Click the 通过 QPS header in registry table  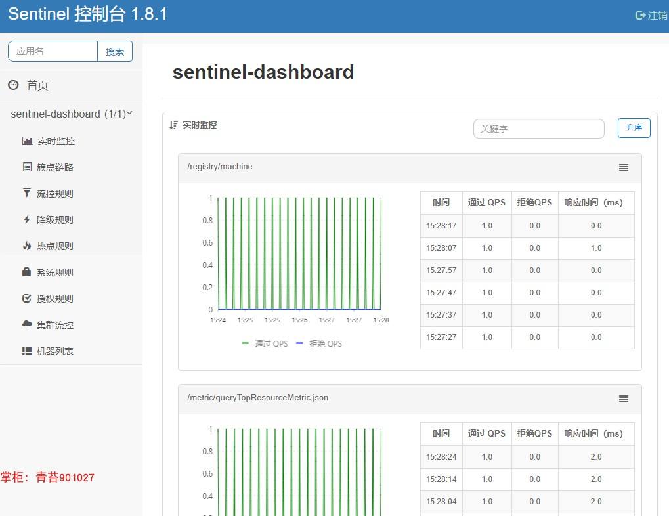pos(486,202)
